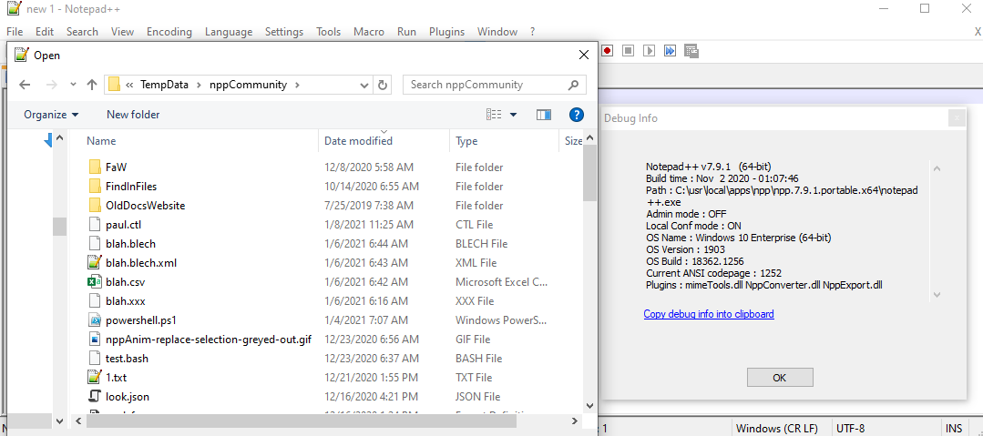Select powershell.ps1 script file
This screenshot has width=983, height=436.
pos(141,320)
